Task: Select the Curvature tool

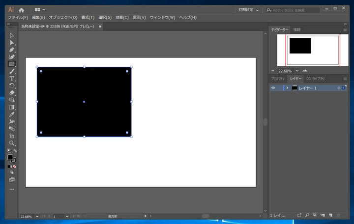Action: pyautogui.click(x=12, y=57)
